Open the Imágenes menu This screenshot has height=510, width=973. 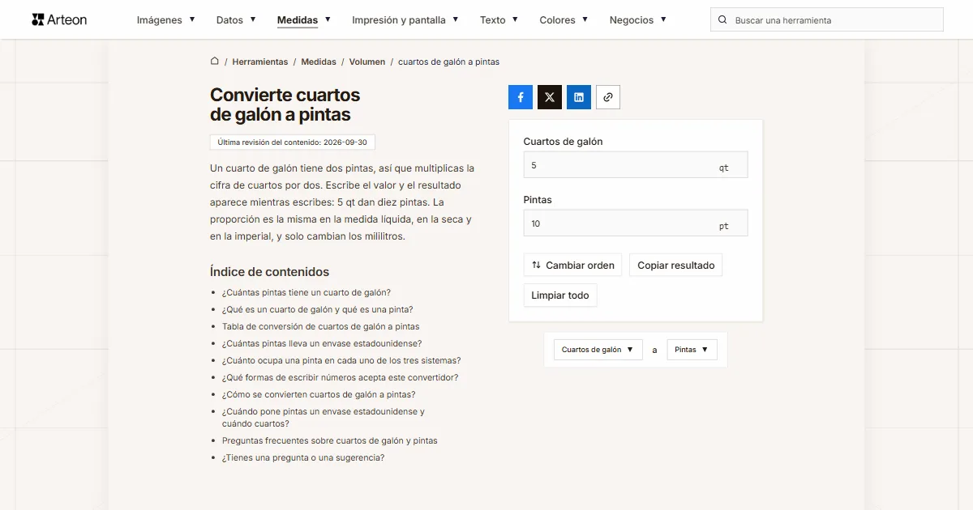[165, 20]
